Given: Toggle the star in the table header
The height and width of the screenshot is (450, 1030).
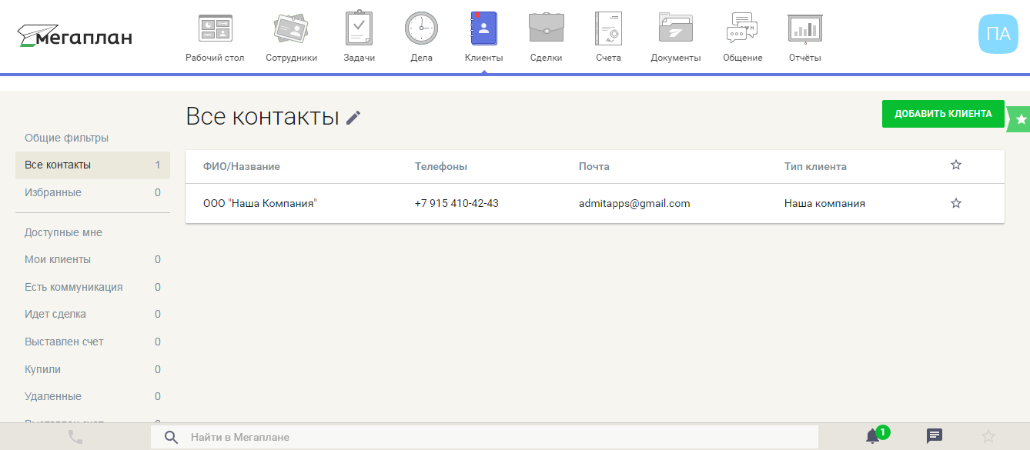Looking at the screenshot, I should [x=956, y=165].
